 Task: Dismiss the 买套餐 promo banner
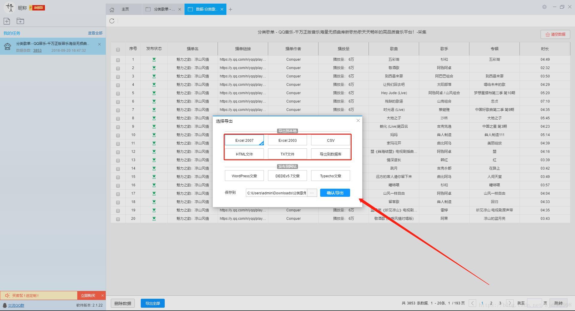(x=102, y=295)
